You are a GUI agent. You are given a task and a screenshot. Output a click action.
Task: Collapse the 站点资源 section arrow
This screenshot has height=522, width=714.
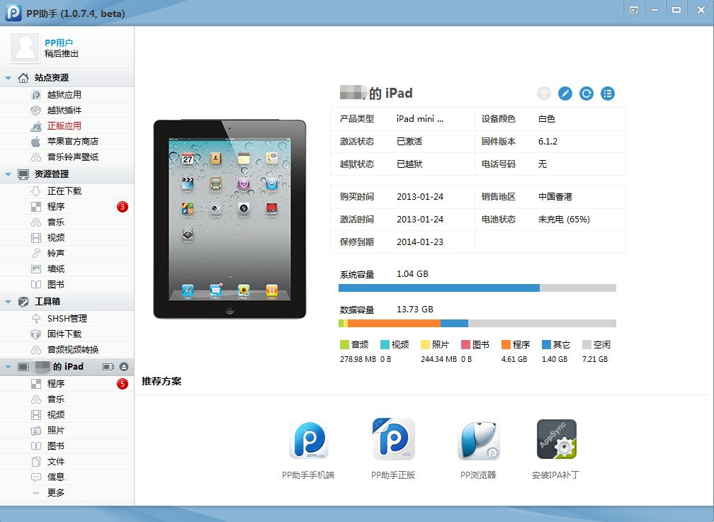(8, 79)
